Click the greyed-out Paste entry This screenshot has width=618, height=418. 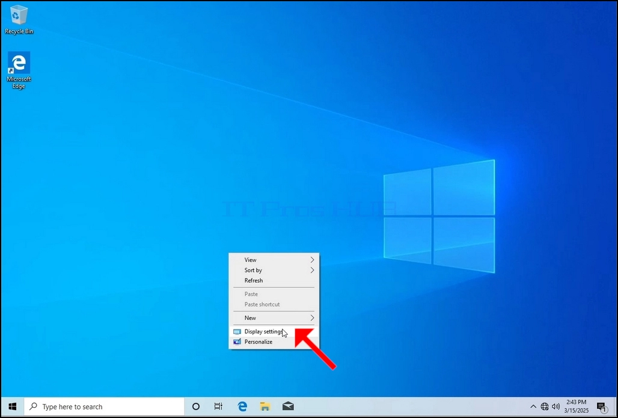274,294
